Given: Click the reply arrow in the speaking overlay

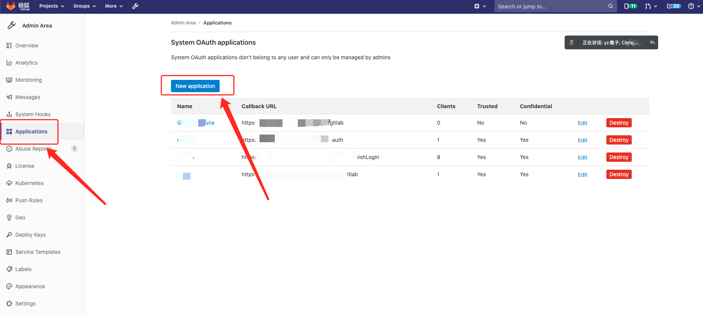Looking at the screenshot, I should click(x=652, y=42).
